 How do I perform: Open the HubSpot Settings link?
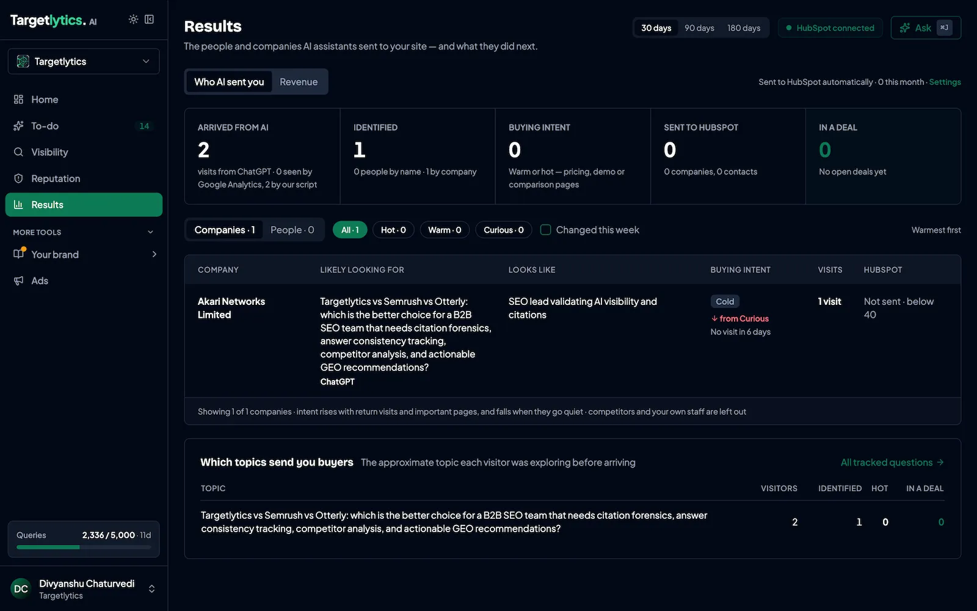pos(945,82)
